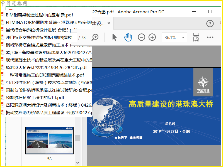The height and width of the screenshot is (167, 223).
Task: Select page 58 thumbnail
Action: tap(49, 141)
